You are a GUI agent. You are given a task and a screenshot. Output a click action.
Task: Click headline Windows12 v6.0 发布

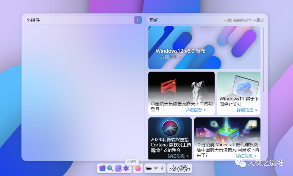pyautogui.click(x=180, y=51)
